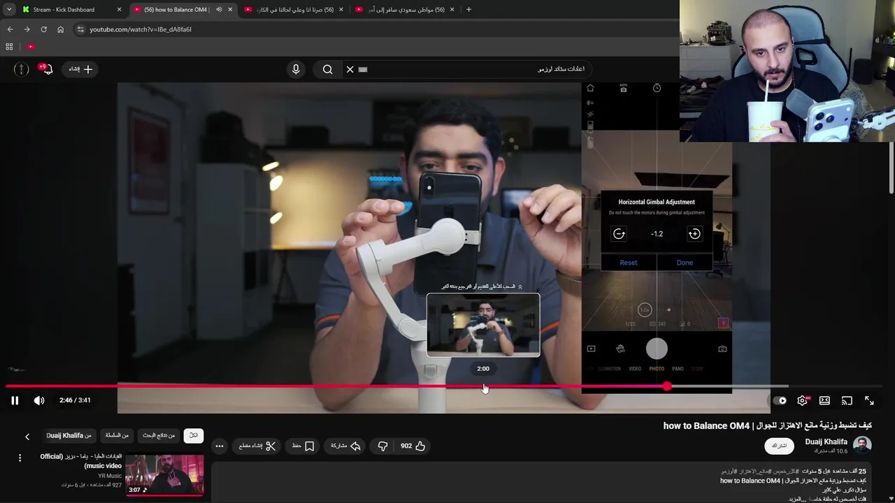Switch to theater mode view
This screenshot has height=503, width=895.
[x=825, y=400]
